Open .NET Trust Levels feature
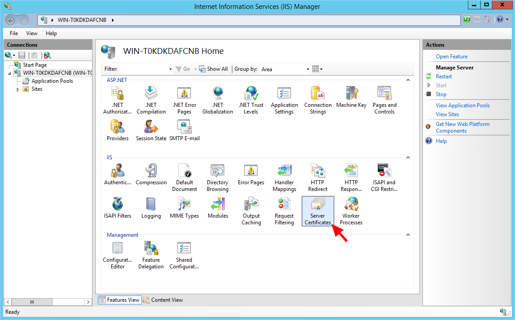The height and width of the screenshot is (320, 515). coord(251,100)
